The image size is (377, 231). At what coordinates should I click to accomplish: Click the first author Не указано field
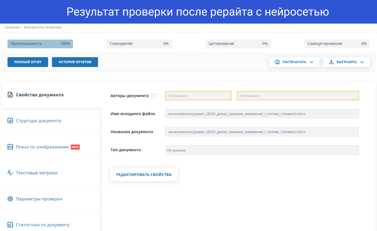(198, 96)
